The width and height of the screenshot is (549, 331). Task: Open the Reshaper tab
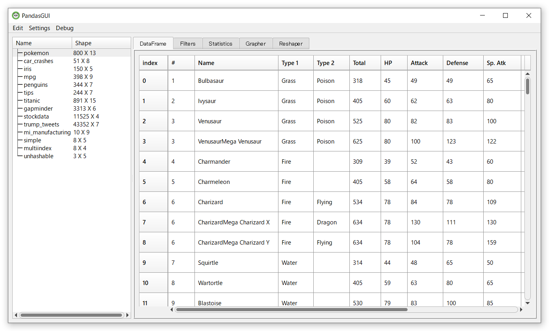(291, 44)
